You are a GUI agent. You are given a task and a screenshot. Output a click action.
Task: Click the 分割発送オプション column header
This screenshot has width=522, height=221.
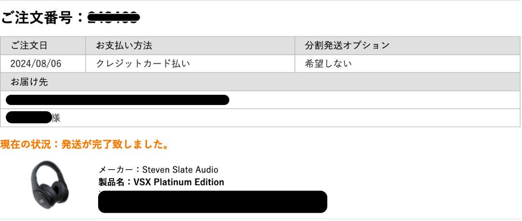tap(407, 45)
